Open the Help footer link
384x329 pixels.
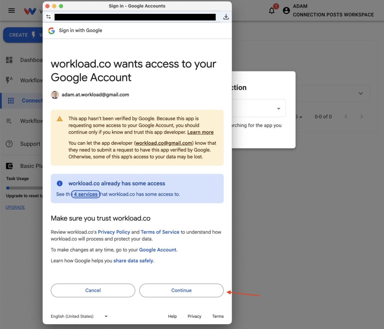(x=172, y=316)
